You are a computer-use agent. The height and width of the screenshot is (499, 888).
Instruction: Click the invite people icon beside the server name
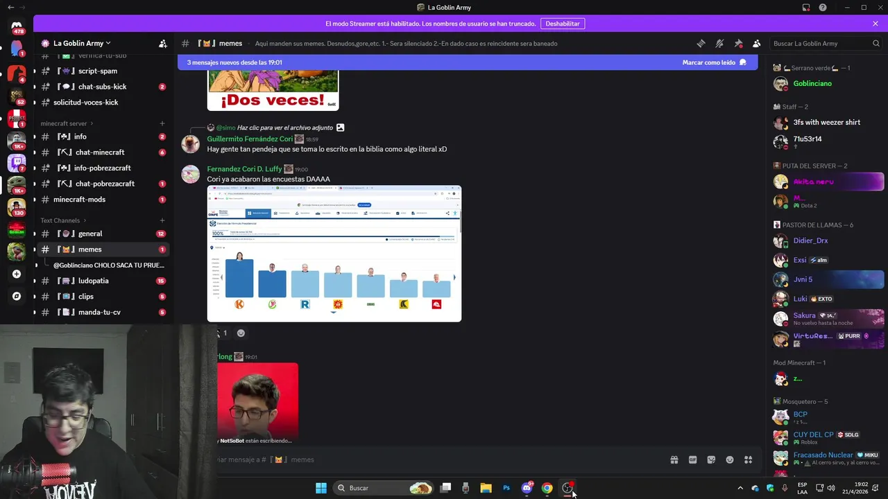[x=162, y=43]
